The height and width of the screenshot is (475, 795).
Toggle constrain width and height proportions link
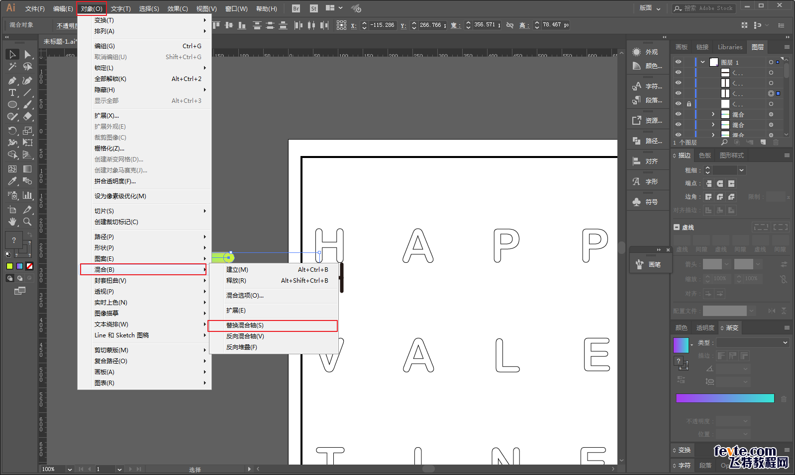(510, 25)
